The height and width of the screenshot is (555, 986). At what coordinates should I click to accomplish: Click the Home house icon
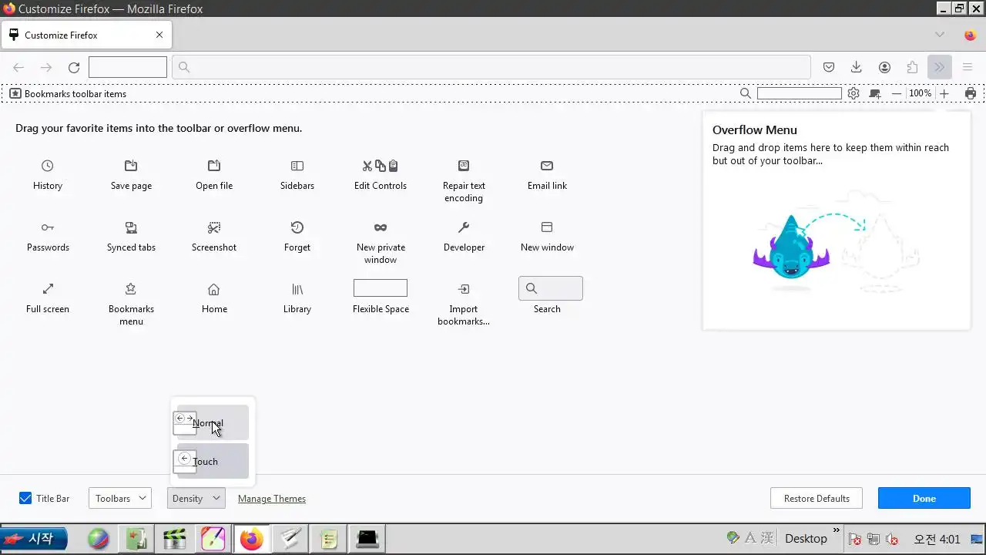click(214, 289)
